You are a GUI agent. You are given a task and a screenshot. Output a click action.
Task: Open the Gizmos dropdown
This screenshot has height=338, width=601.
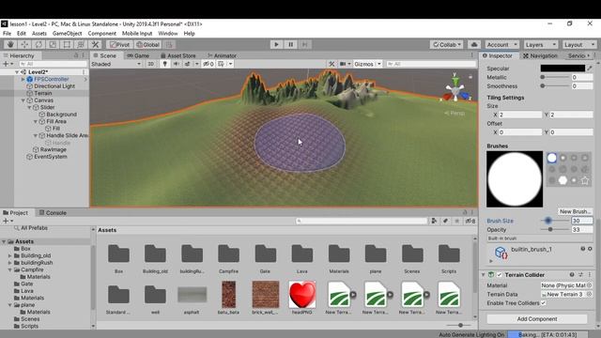tap(367, 64)
